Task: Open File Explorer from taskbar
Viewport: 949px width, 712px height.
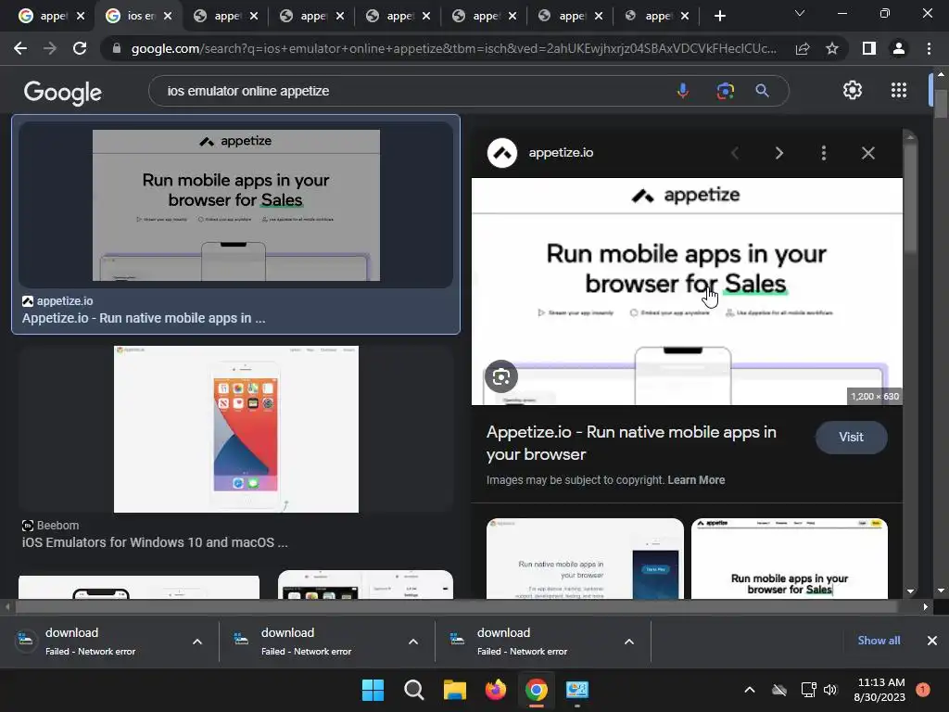Action: pos(454,690)
